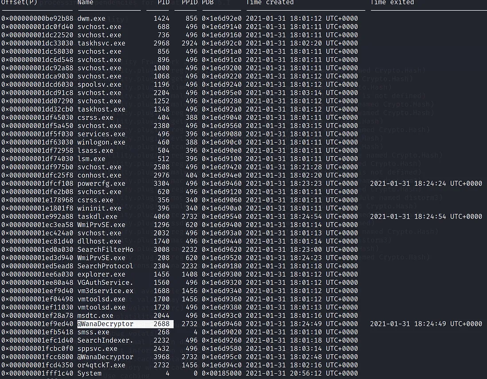
Task: Select the Name column header
Action: pos(85,3)
